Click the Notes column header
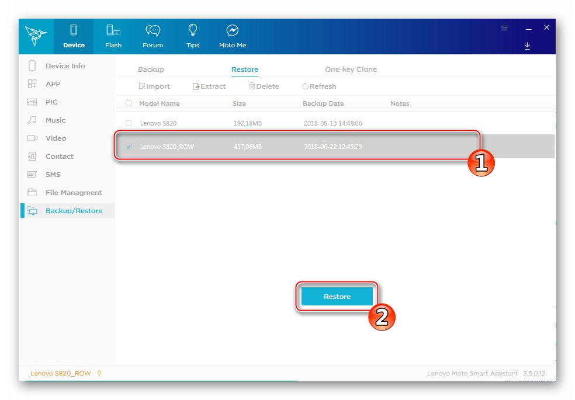This screenshot has width=575, height=400. (x=399, y=103)
